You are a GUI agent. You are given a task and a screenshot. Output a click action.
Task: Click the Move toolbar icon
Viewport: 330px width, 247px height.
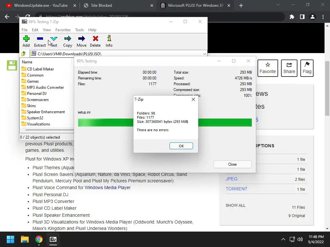coord(82,41)
